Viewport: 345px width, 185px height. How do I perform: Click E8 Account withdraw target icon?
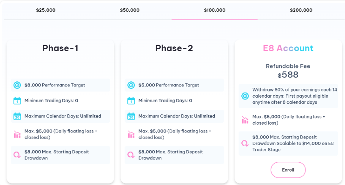245,96
